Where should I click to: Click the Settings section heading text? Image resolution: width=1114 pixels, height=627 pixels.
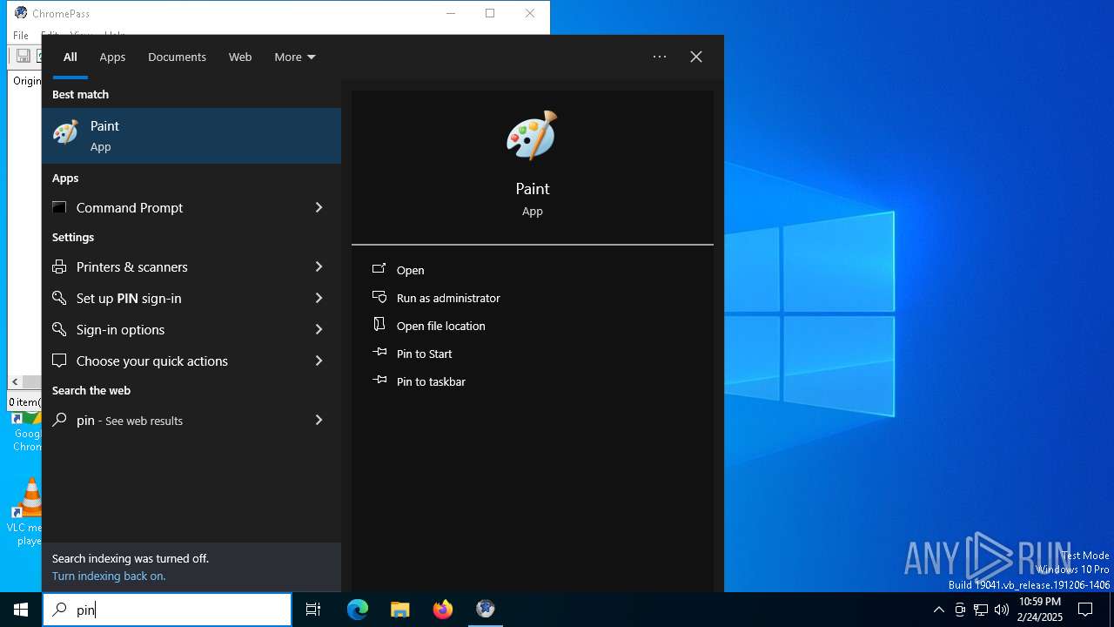73,237
